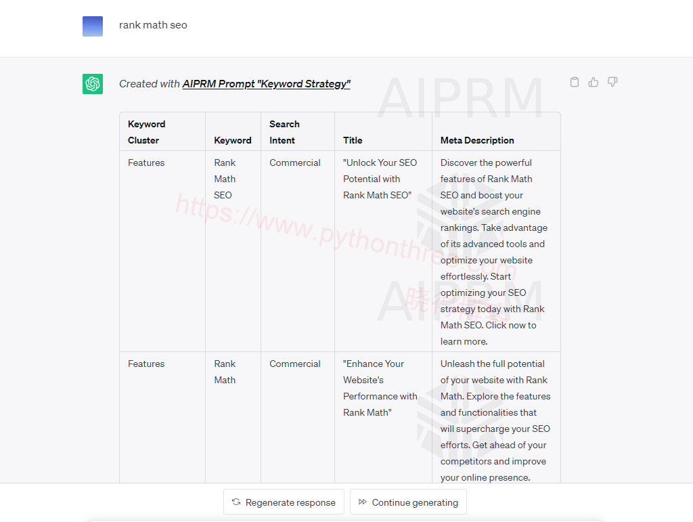Copy the response with the clipboard icon
Screen dimensions: 693x522
tap(574, 82)
